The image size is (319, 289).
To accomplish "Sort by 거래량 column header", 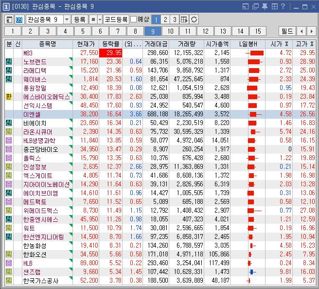I will click(x=187, y=44).
